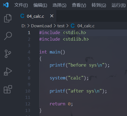Click the 'return' keyword on line 12

[x=57, y=104]
